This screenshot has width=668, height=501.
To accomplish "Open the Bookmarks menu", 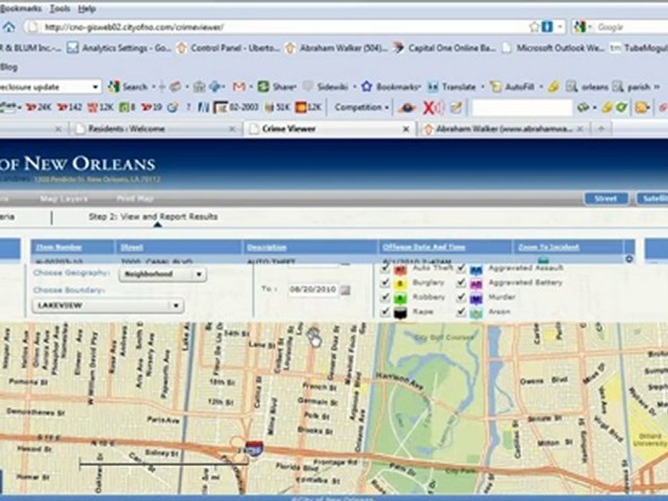I will [x=21, y=8].
